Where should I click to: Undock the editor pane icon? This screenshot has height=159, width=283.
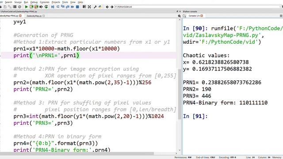(177, 11)
